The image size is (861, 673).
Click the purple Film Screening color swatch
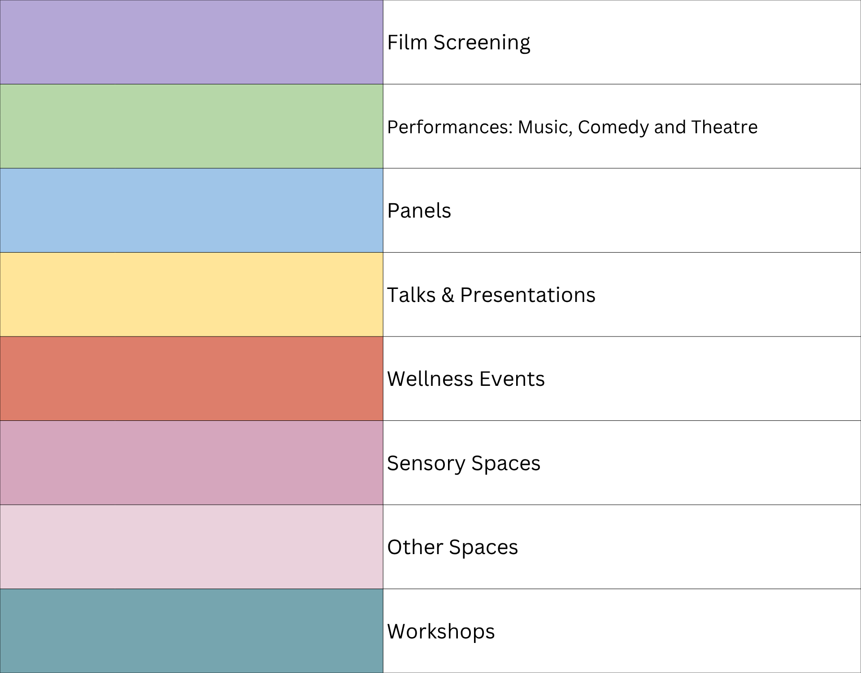[191, 42]
